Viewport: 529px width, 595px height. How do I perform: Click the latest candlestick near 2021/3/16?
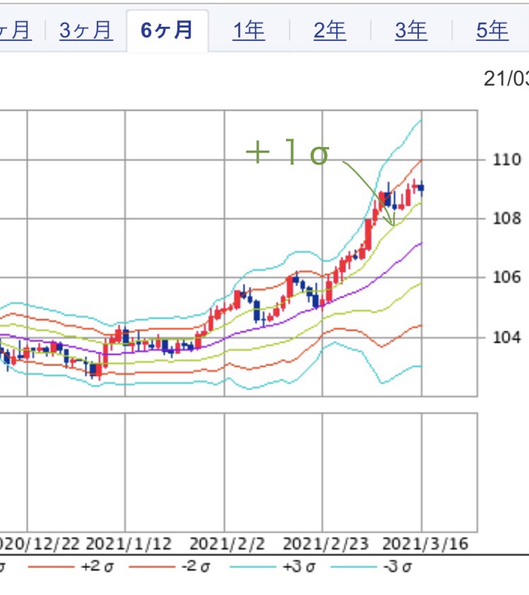[421, 188]
